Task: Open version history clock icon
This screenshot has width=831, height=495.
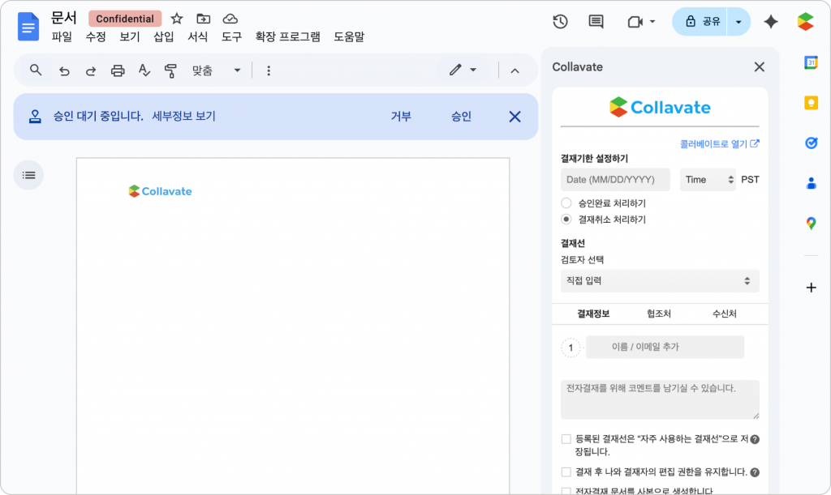Action: [x=559, y=22]
